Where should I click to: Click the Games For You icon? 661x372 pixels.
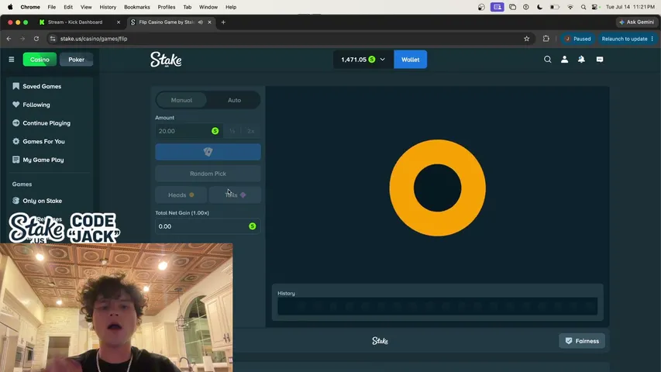(x=16, y=141)
